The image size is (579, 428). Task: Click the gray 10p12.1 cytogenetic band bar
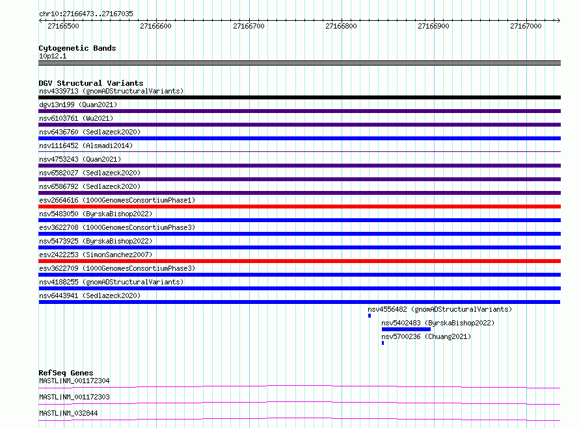[299, 63]
